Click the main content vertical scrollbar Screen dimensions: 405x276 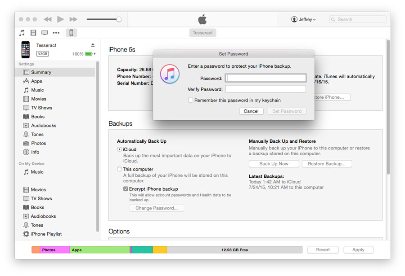click(x=388, y=107)
